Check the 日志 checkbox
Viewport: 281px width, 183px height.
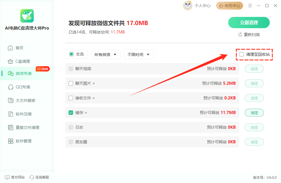71,127
